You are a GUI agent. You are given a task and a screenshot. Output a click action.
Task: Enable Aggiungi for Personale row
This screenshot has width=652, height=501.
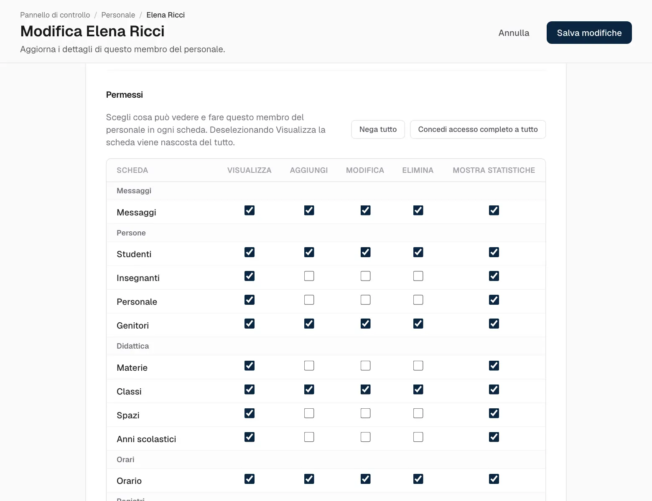309,300
